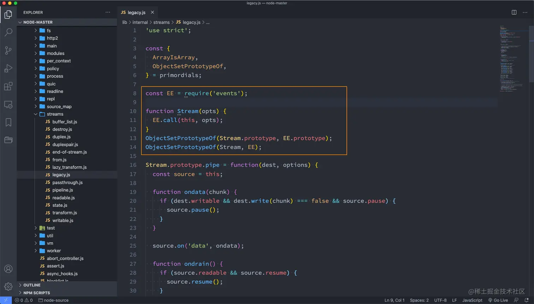Open end-of-stream.js file
Image resolution: width=534 pixels, height=304 pixels.
pyautogui.click(x=67, y=152)
